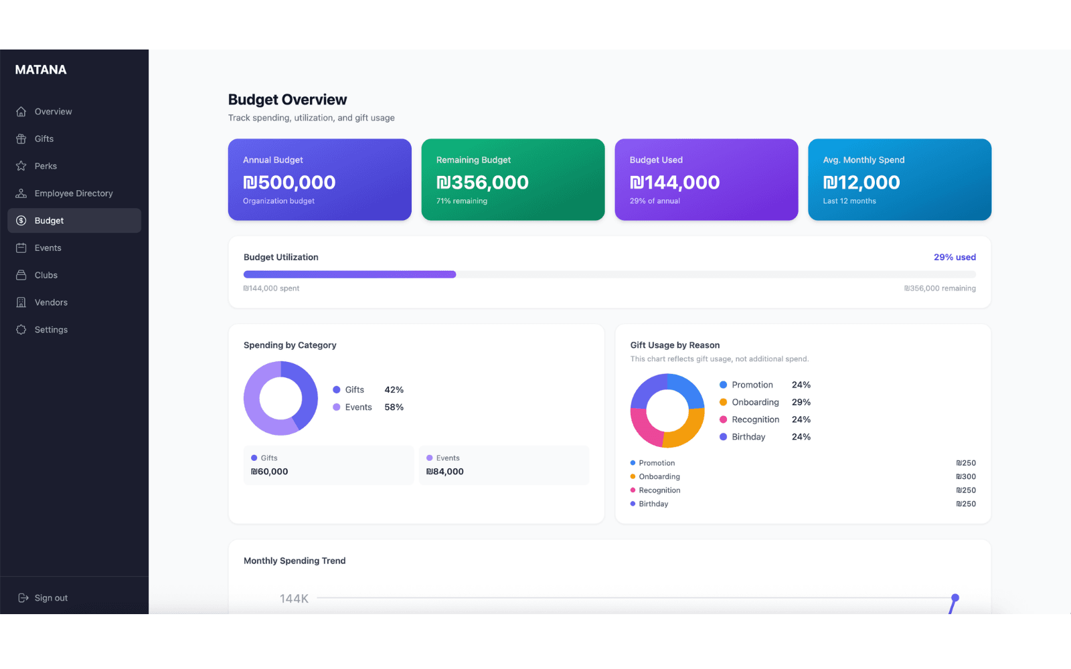Click the Budget Utilization progress bar
Viewport: 1071px width, 669px height.
tap(609, 274)
